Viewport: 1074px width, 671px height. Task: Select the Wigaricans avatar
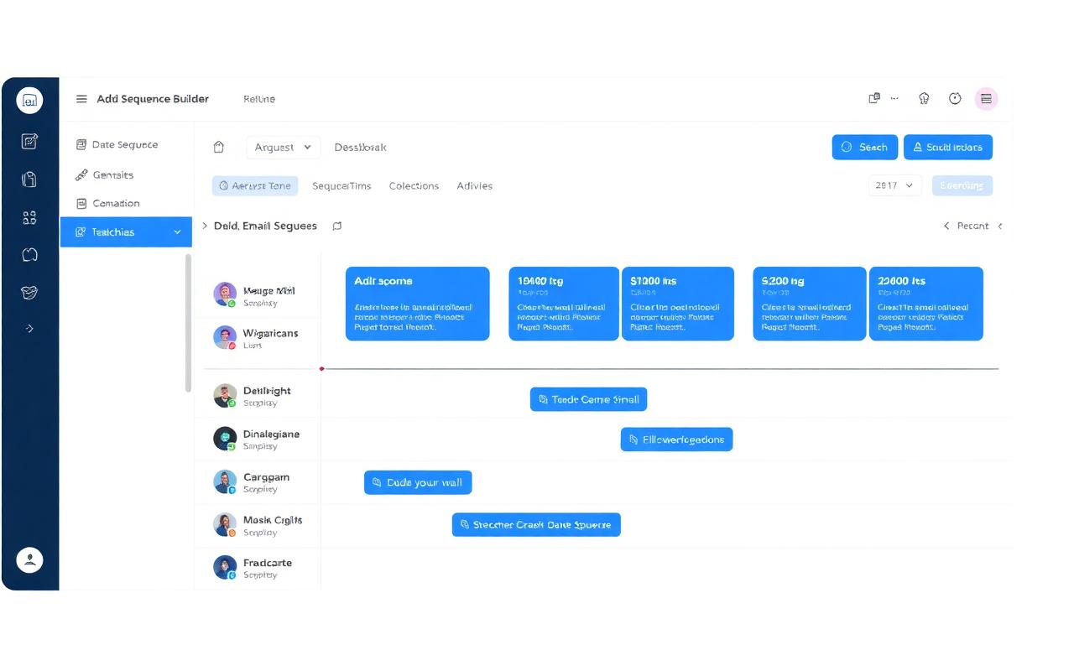(x=225, y=337)
